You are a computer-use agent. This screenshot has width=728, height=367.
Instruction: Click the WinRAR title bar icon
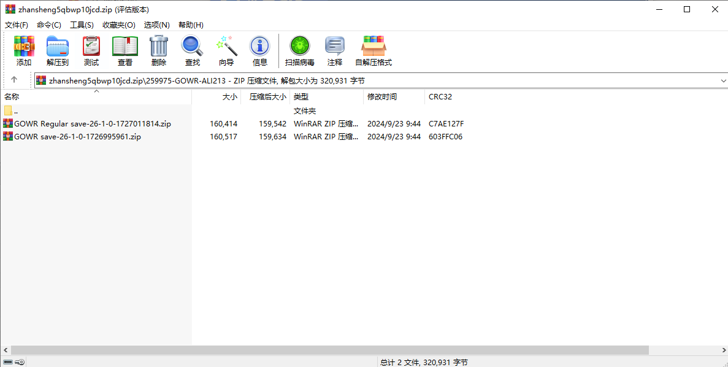pyautogui.click(x=10, y=9)
